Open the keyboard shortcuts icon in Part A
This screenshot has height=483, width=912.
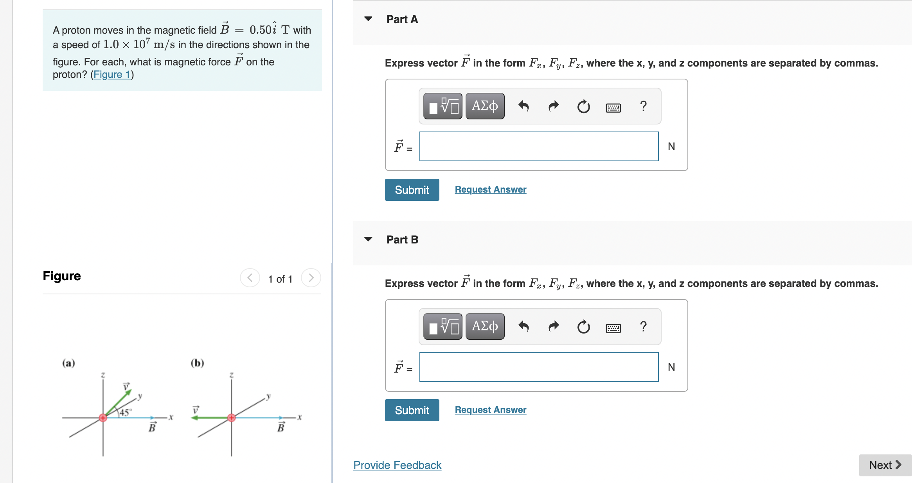tap(613, 107)
